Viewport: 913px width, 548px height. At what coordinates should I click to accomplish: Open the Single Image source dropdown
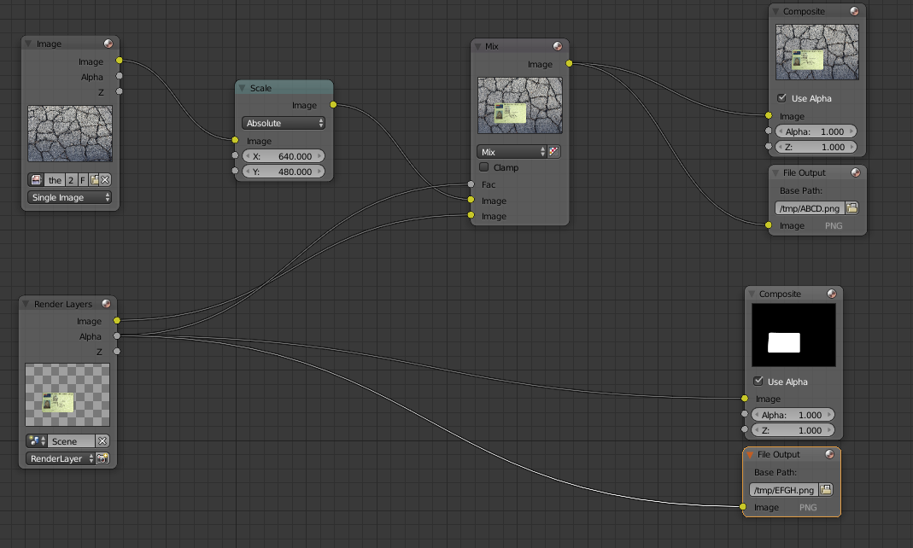coord(70,197)
